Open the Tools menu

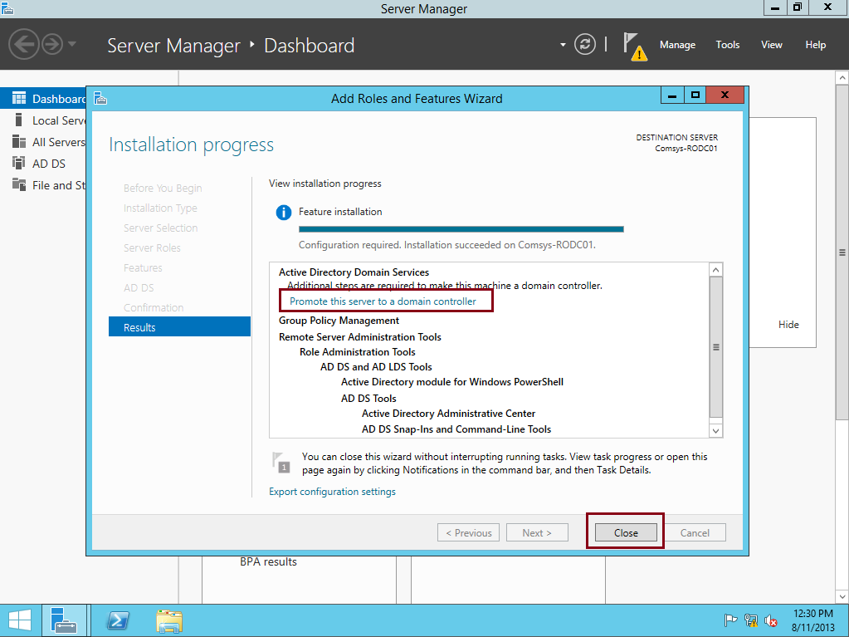(727, 45)
